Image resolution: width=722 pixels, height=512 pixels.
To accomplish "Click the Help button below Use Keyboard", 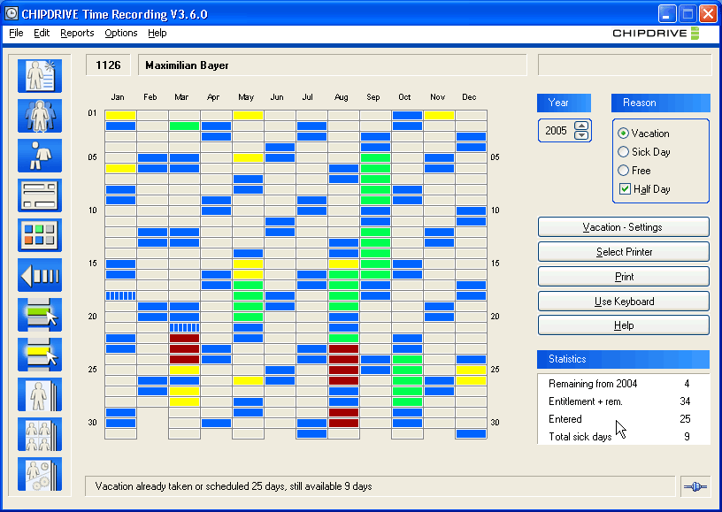I will pyautogui.click(x=624, y=325).
